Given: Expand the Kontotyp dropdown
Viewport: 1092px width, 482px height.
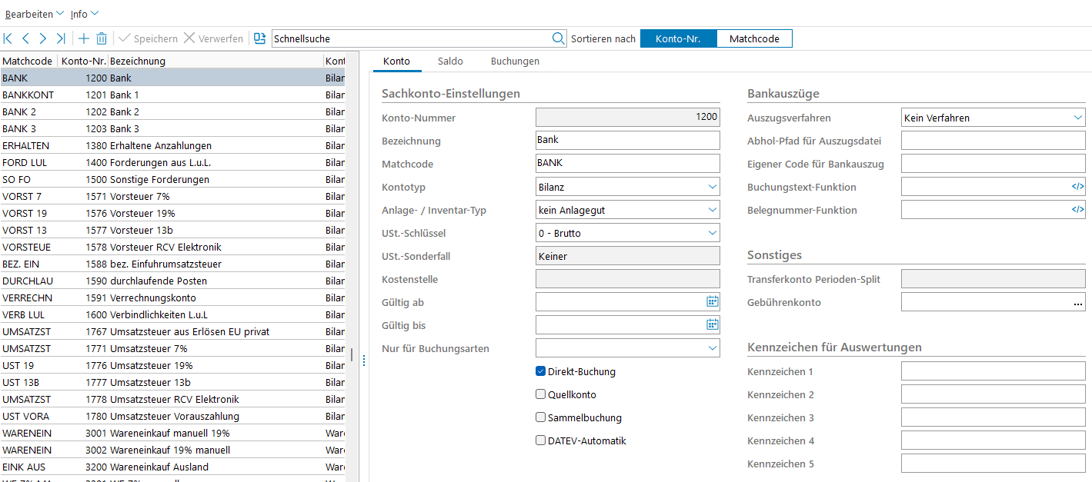Looking at the screenshot, I should (711, 187).
